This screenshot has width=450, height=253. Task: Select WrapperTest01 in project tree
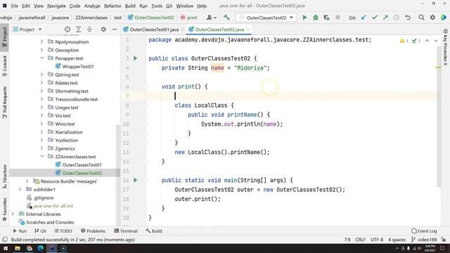coord(78,66)
